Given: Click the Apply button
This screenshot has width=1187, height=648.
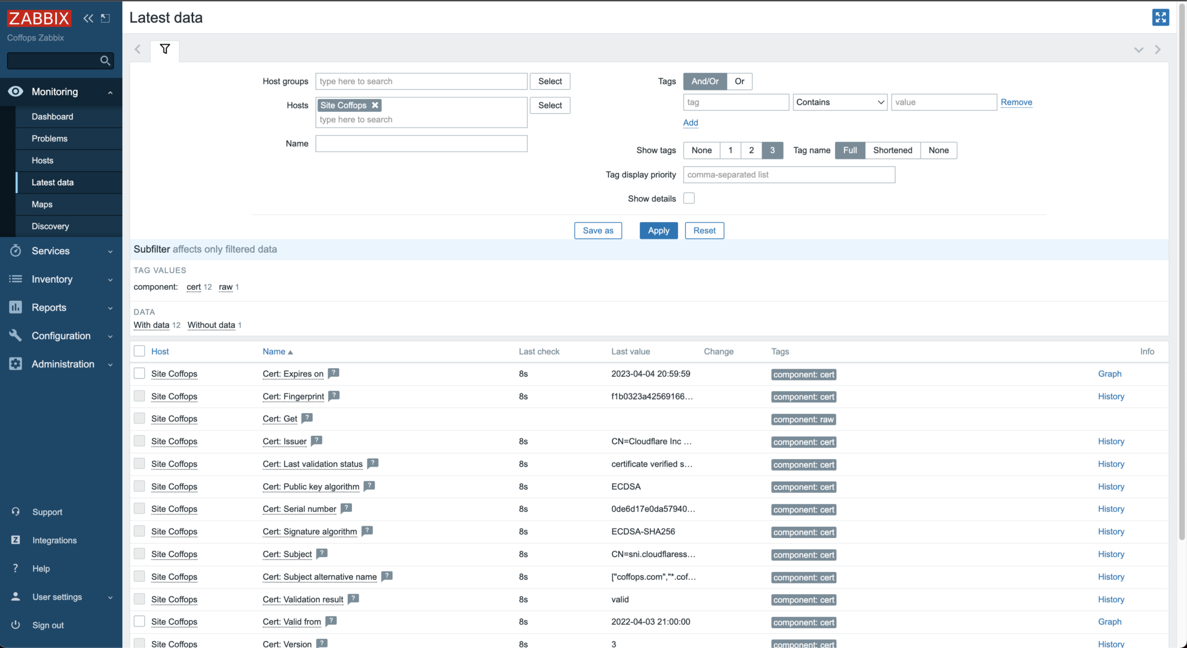Looking at the screenshot, I should click(658, 230).
